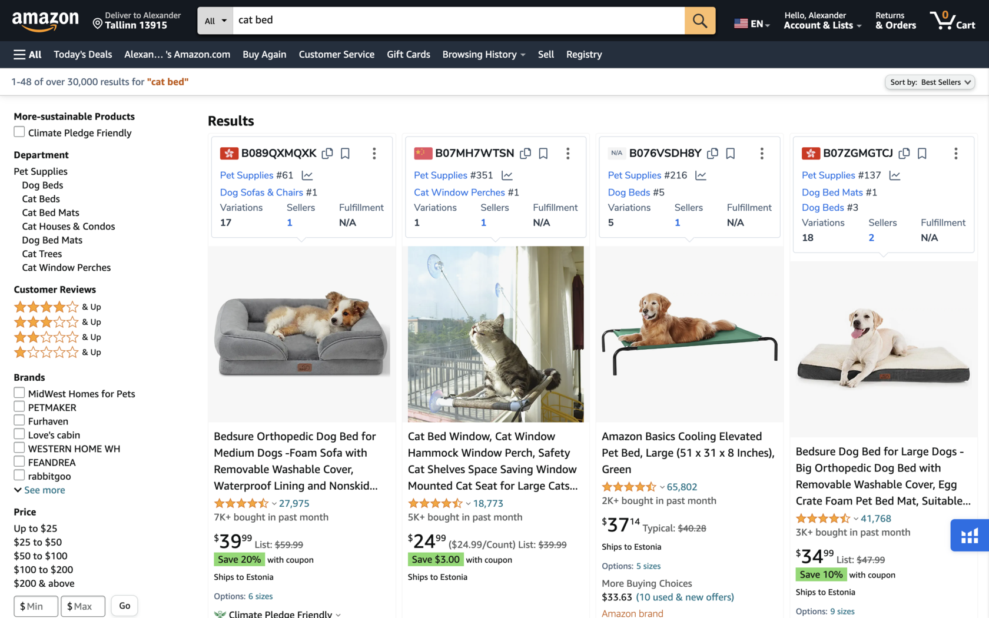The image size is (989, 618).
Task: Expand rating breakdown for 18,773 reviews
Action: point(469,504)
